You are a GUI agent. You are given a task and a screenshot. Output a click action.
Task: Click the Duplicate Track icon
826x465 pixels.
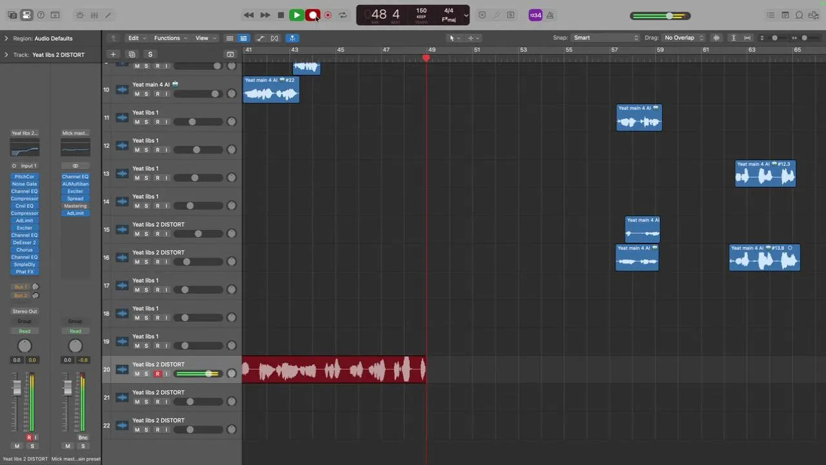point(132,54)
